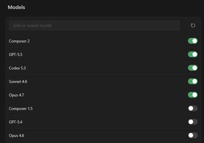The width and height of the screenshot is (204, 143).
Task: Click the Models section heading
Action: click(16, 7)
